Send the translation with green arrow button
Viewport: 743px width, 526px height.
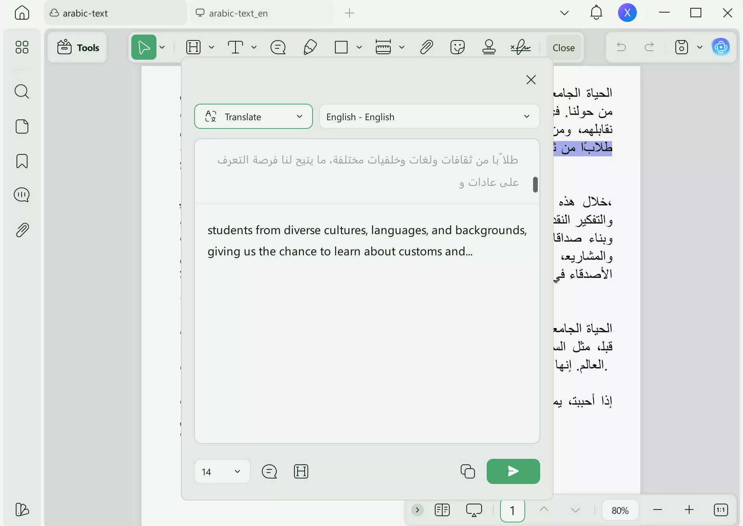513,471
